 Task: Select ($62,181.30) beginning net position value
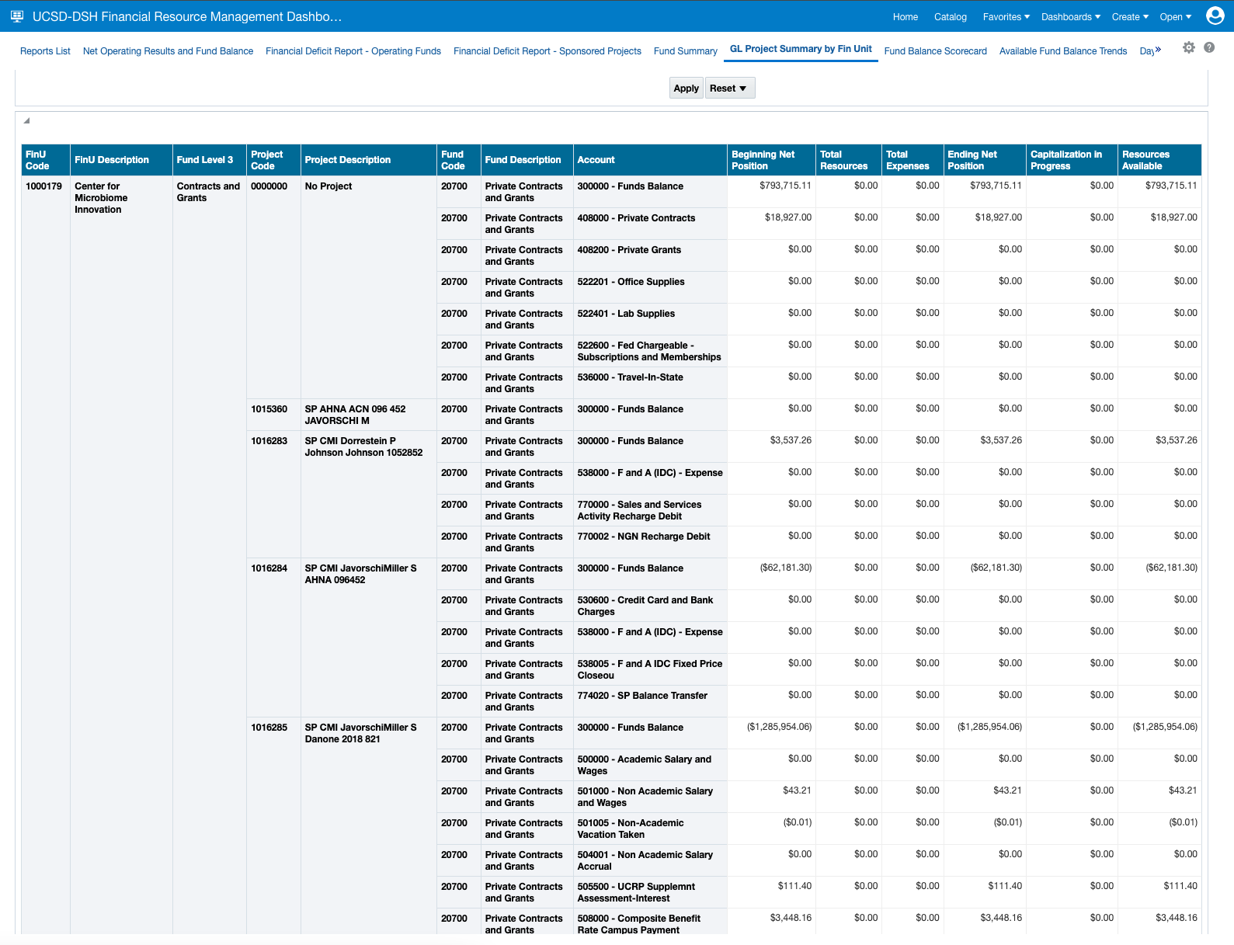[785, 568]
